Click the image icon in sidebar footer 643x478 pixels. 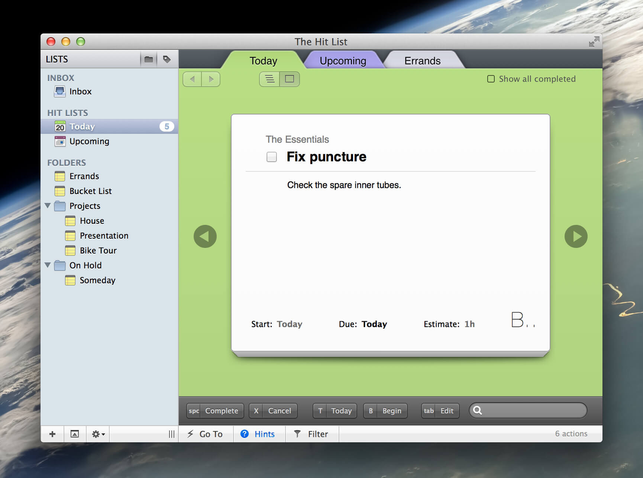pos(75,434)
